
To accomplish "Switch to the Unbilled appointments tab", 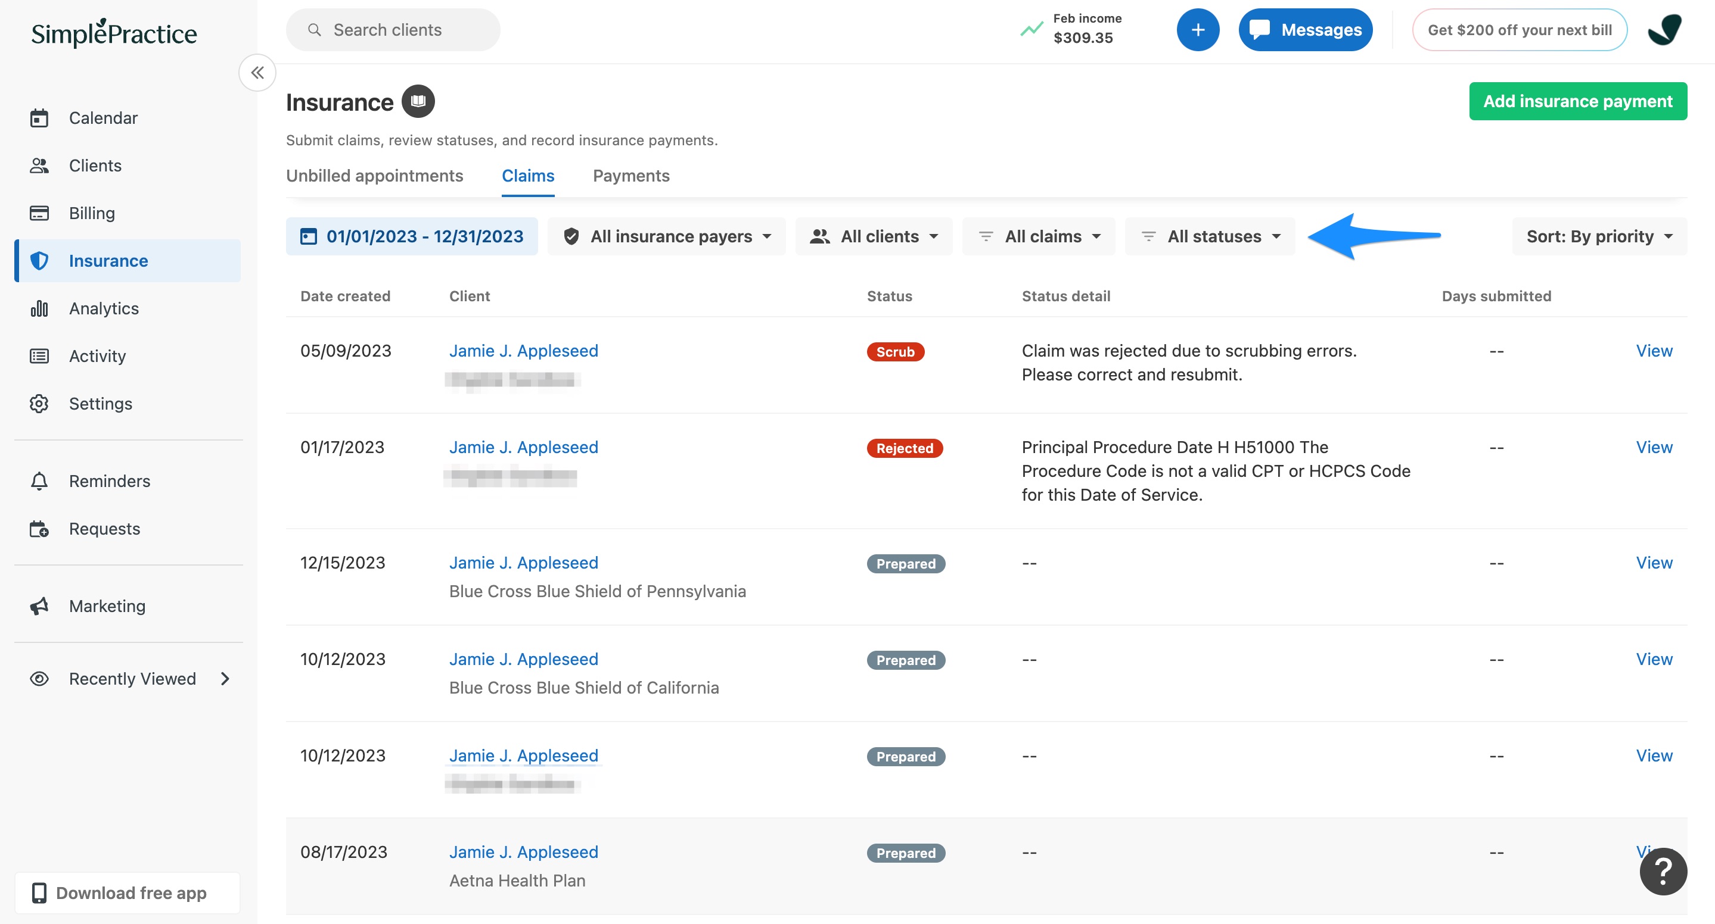I will point(374,176).
